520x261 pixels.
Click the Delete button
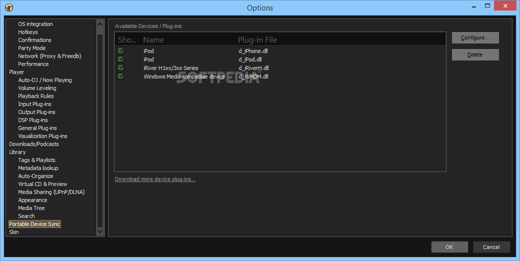(475, 54)
